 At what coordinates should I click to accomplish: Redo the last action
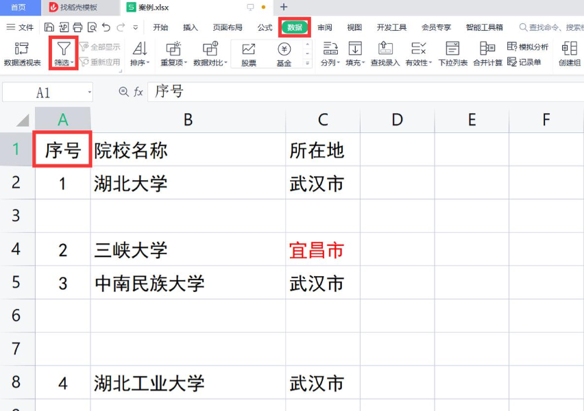[x=121, y=27]
